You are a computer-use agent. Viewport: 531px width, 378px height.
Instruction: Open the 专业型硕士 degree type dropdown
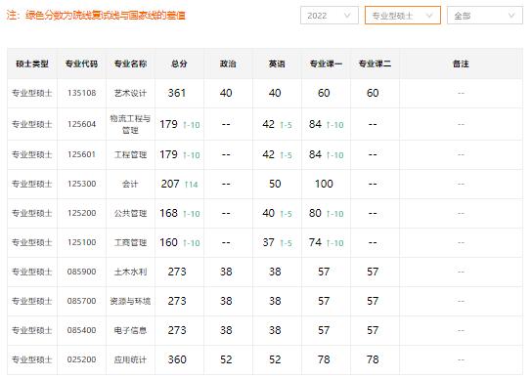(x=403, y=16)
